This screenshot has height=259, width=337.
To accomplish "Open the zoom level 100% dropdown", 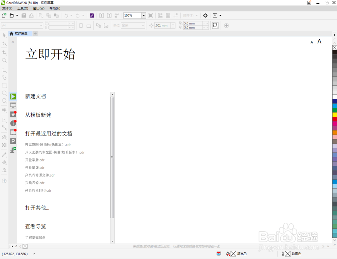I will tap(144, 15).
